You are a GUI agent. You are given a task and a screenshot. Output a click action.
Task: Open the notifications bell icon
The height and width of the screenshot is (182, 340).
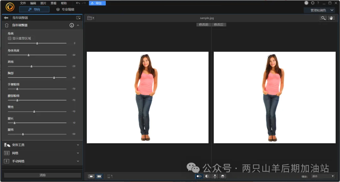pyautogui.click(x=306, y=3)
